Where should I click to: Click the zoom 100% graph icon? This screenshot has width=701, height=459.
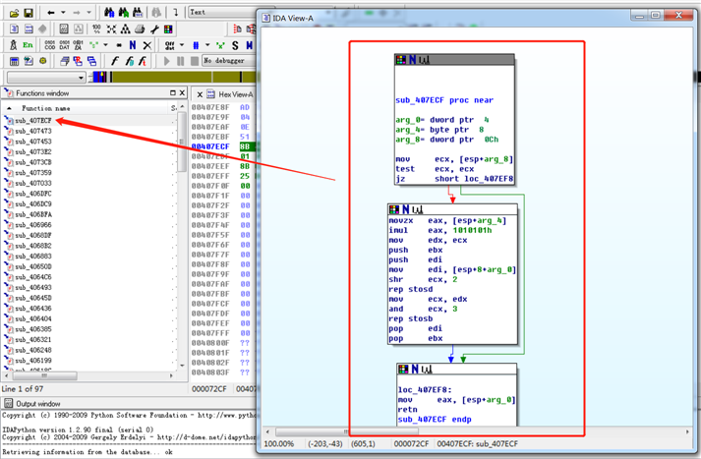tap(96, 29)
